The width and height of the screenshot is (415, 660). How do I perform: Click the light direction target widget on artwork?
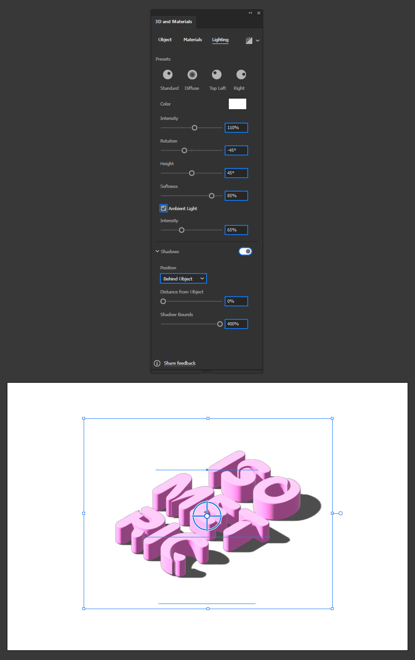click(x=207, y=516)
